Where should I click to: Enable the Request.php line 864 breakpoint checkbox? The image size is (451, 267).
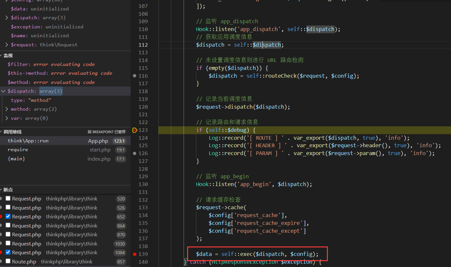coord(8,225)
